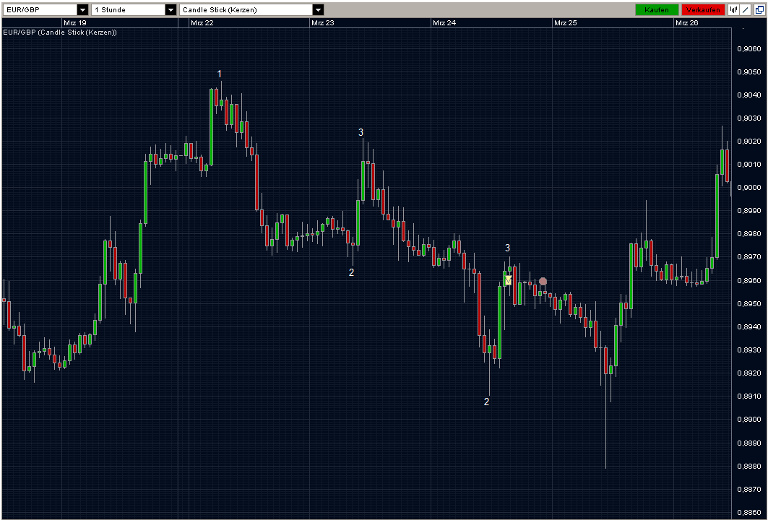The image size is (768, 520).
Task: Click the 'Mrz 24' date label
Action: click(x=444, y=23)
